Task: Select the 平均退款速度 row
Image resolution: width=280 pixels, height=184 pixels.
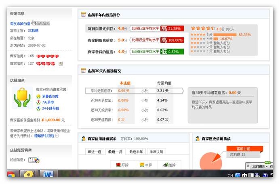Action: (x=135, y=91)
